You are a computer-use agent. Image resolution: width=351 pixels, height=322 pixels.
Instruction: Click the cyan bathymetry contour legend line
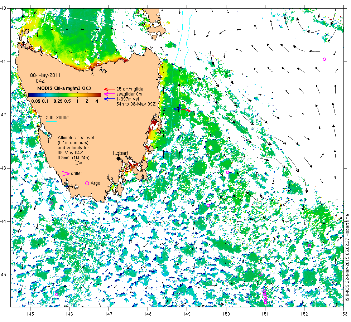[51, 121]
